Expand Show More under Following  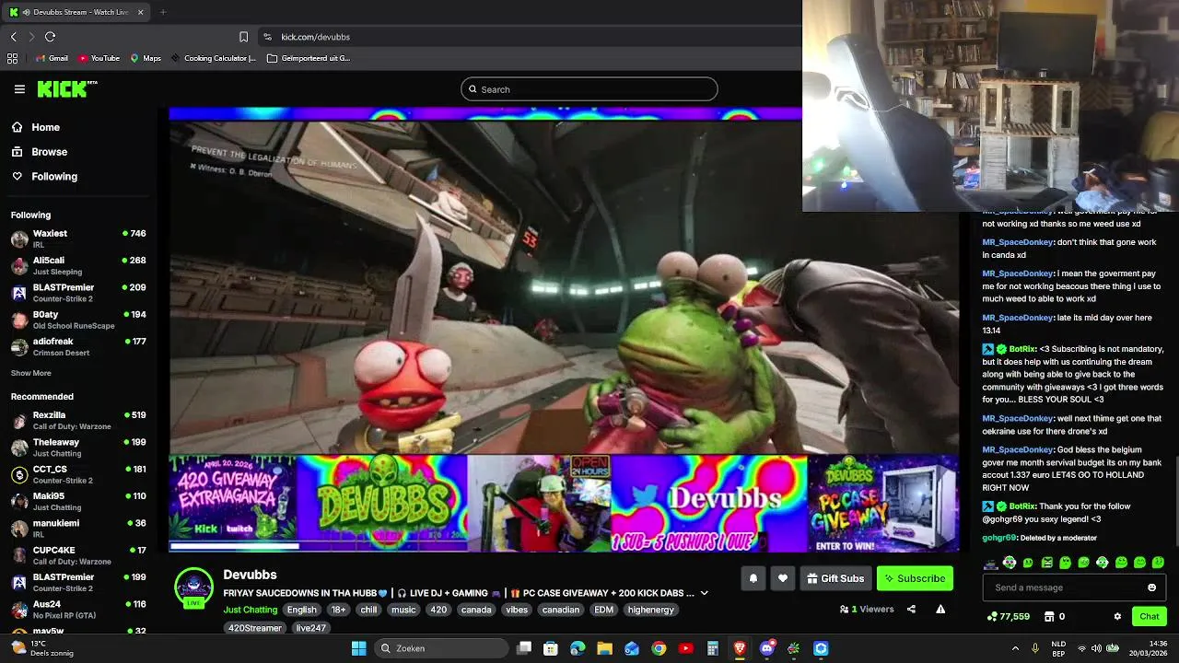pyautogui.click(x=30, y=373)
